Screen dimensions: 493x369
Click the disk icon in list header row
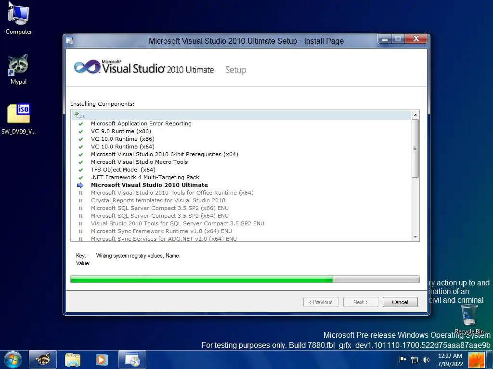pyautogui.click(x=79, y=115)
